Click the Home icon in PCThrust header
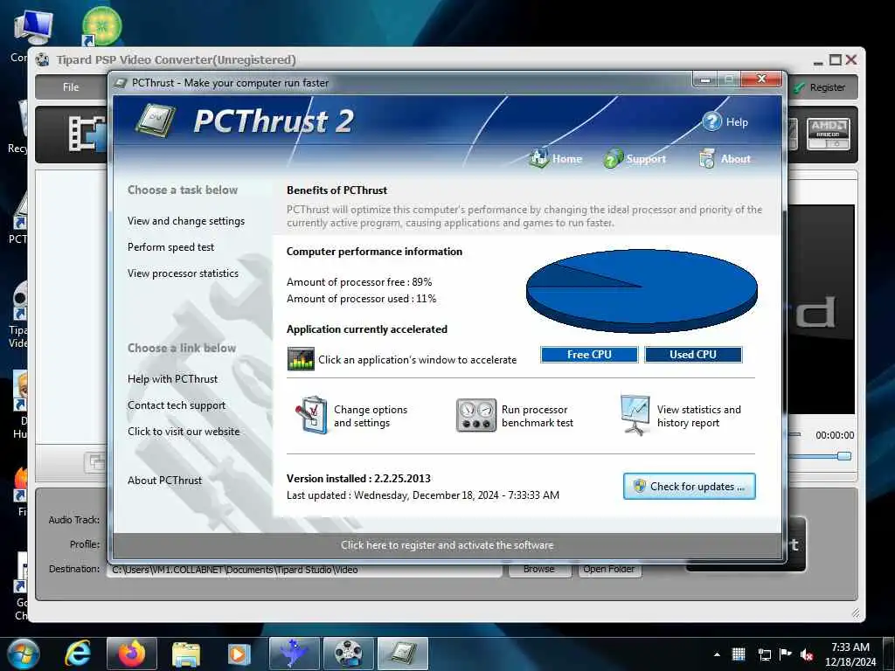This screenshot has height=671, width=895. [538, 158]
